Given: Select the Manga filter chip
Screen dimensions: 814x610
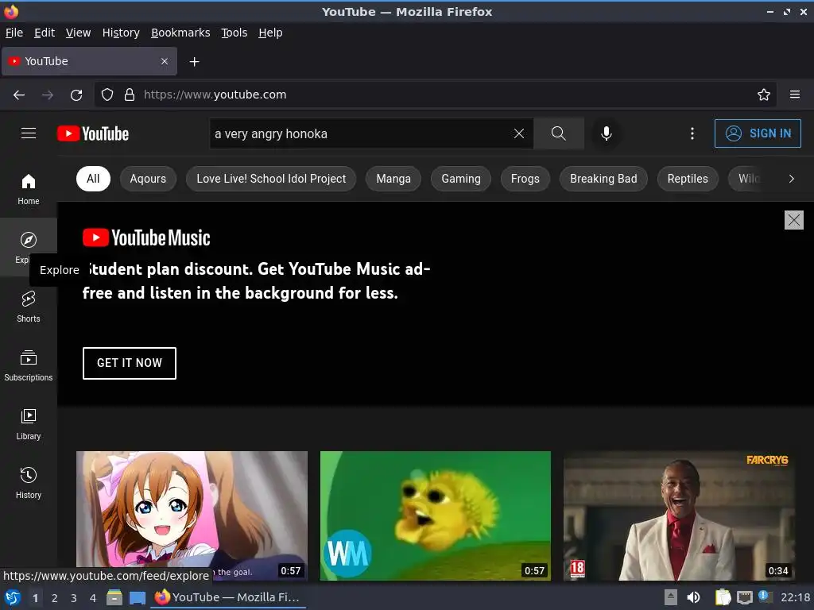Looking at the screenshot, I should click(x=393, y=179).
